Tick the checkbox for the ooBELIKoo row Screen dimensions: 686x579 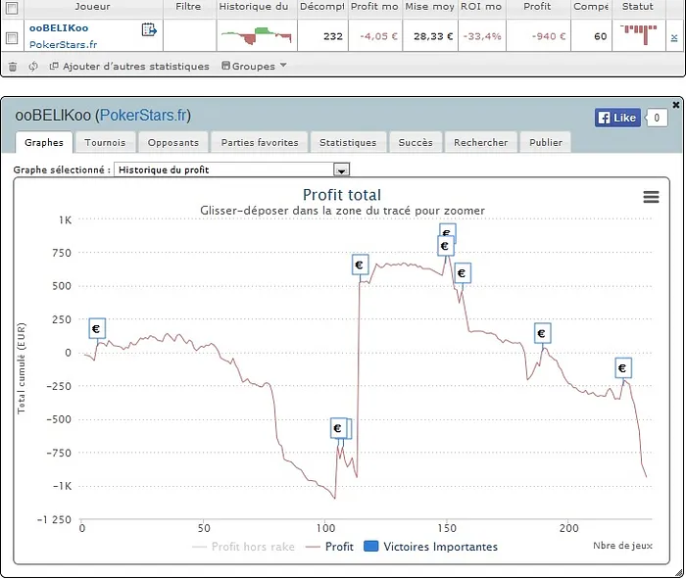click(x=12, y=37)
